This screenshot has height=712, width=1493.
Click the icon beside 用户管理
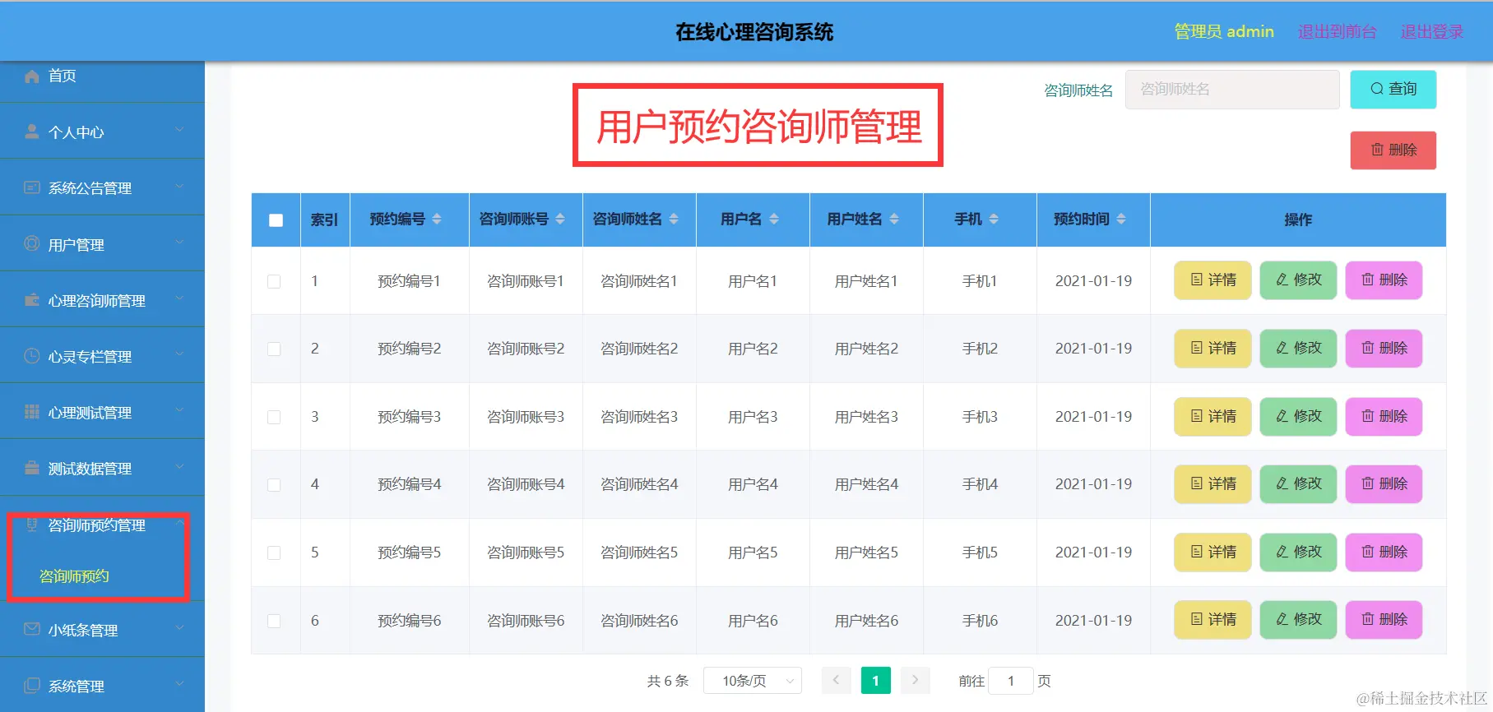pos(32,243)
